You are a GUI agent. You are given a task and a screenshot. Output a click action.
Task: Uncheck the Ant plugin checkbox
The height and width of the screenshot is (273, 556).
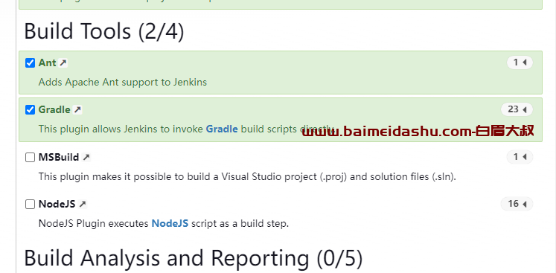30,63
